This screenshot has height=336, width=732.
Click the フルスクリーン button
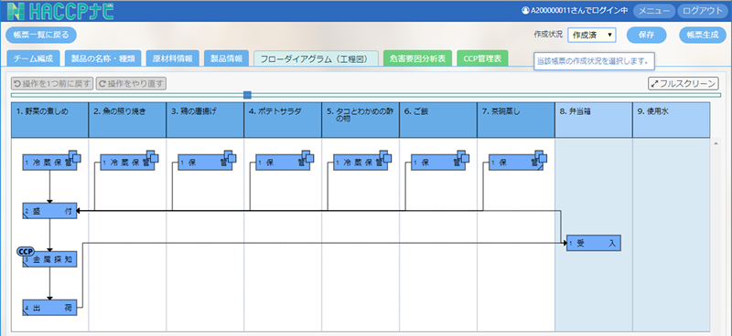(683, 84)
